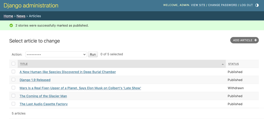
Task: Sort by the TITLE column header
Action: pyautogui.click(x=24, y=64)
